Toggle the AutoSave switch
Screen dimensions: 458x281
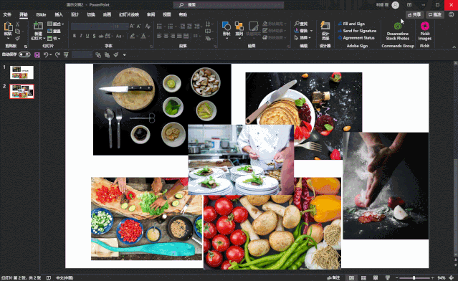point(24,54)
